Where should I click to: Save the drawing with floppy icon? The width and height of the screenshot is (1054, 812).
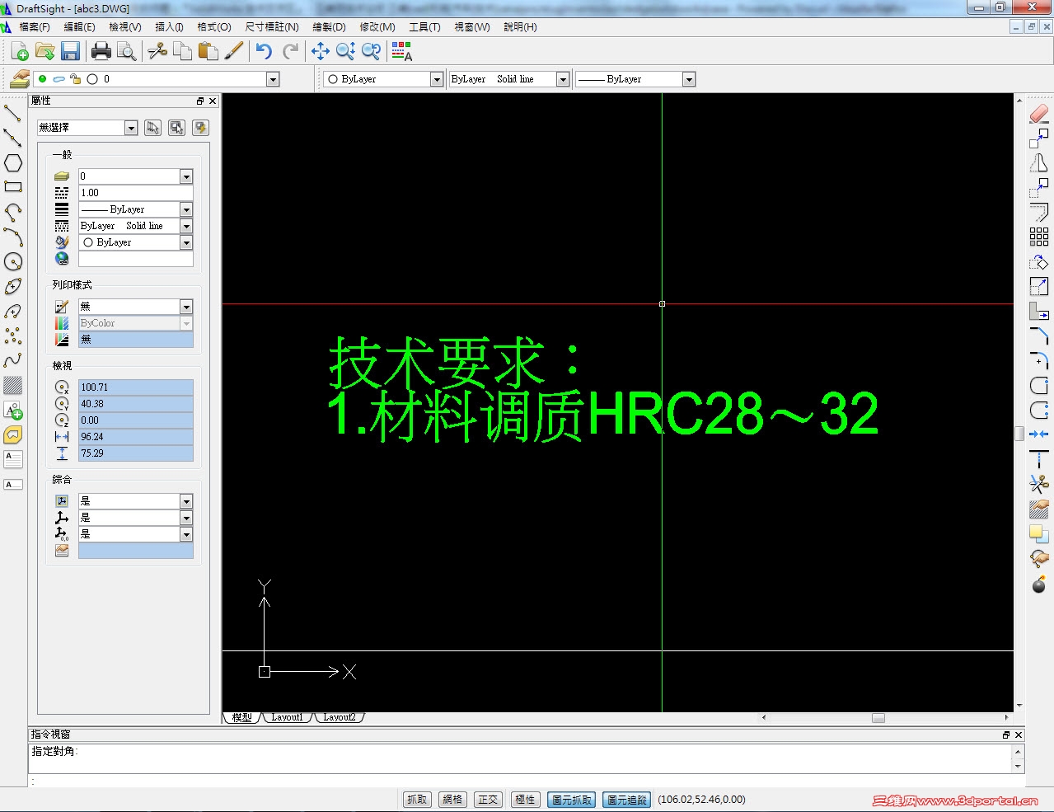[x=70, y=52]
